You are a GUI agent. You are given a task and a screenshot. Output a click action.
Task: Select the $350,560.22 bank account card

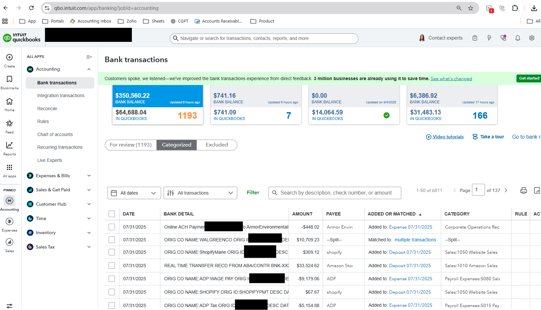click(x=158, y=105)
